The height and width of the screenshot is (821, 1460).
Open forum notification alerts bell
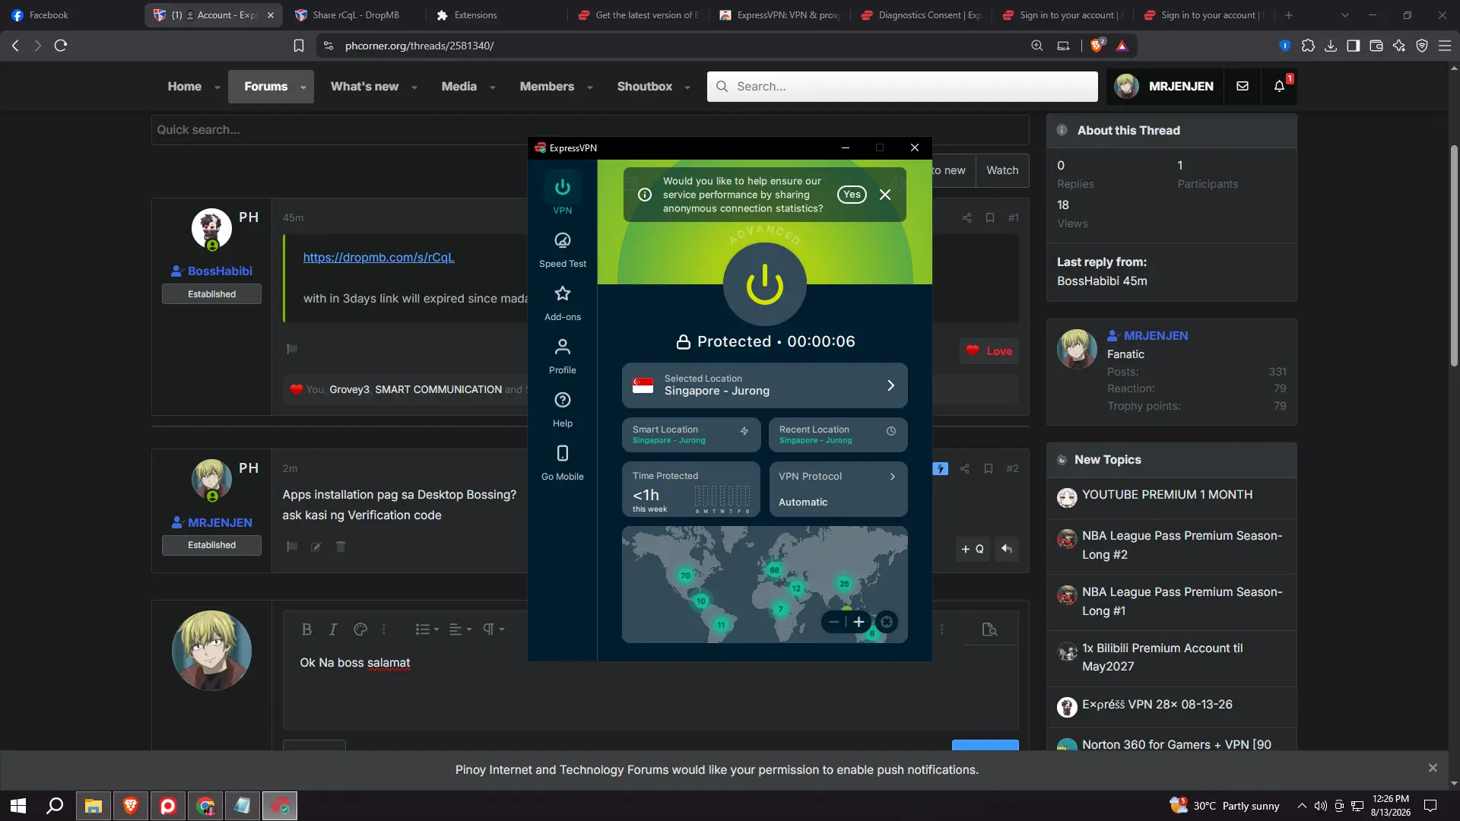click(x=1280, y=87)
